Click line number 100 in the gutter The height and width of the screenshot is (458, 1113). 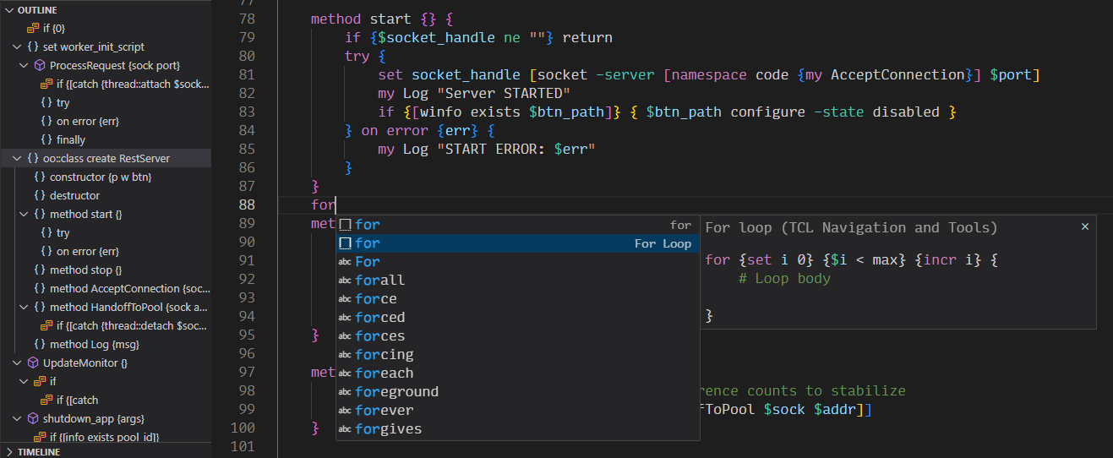[x=243, y=428]
